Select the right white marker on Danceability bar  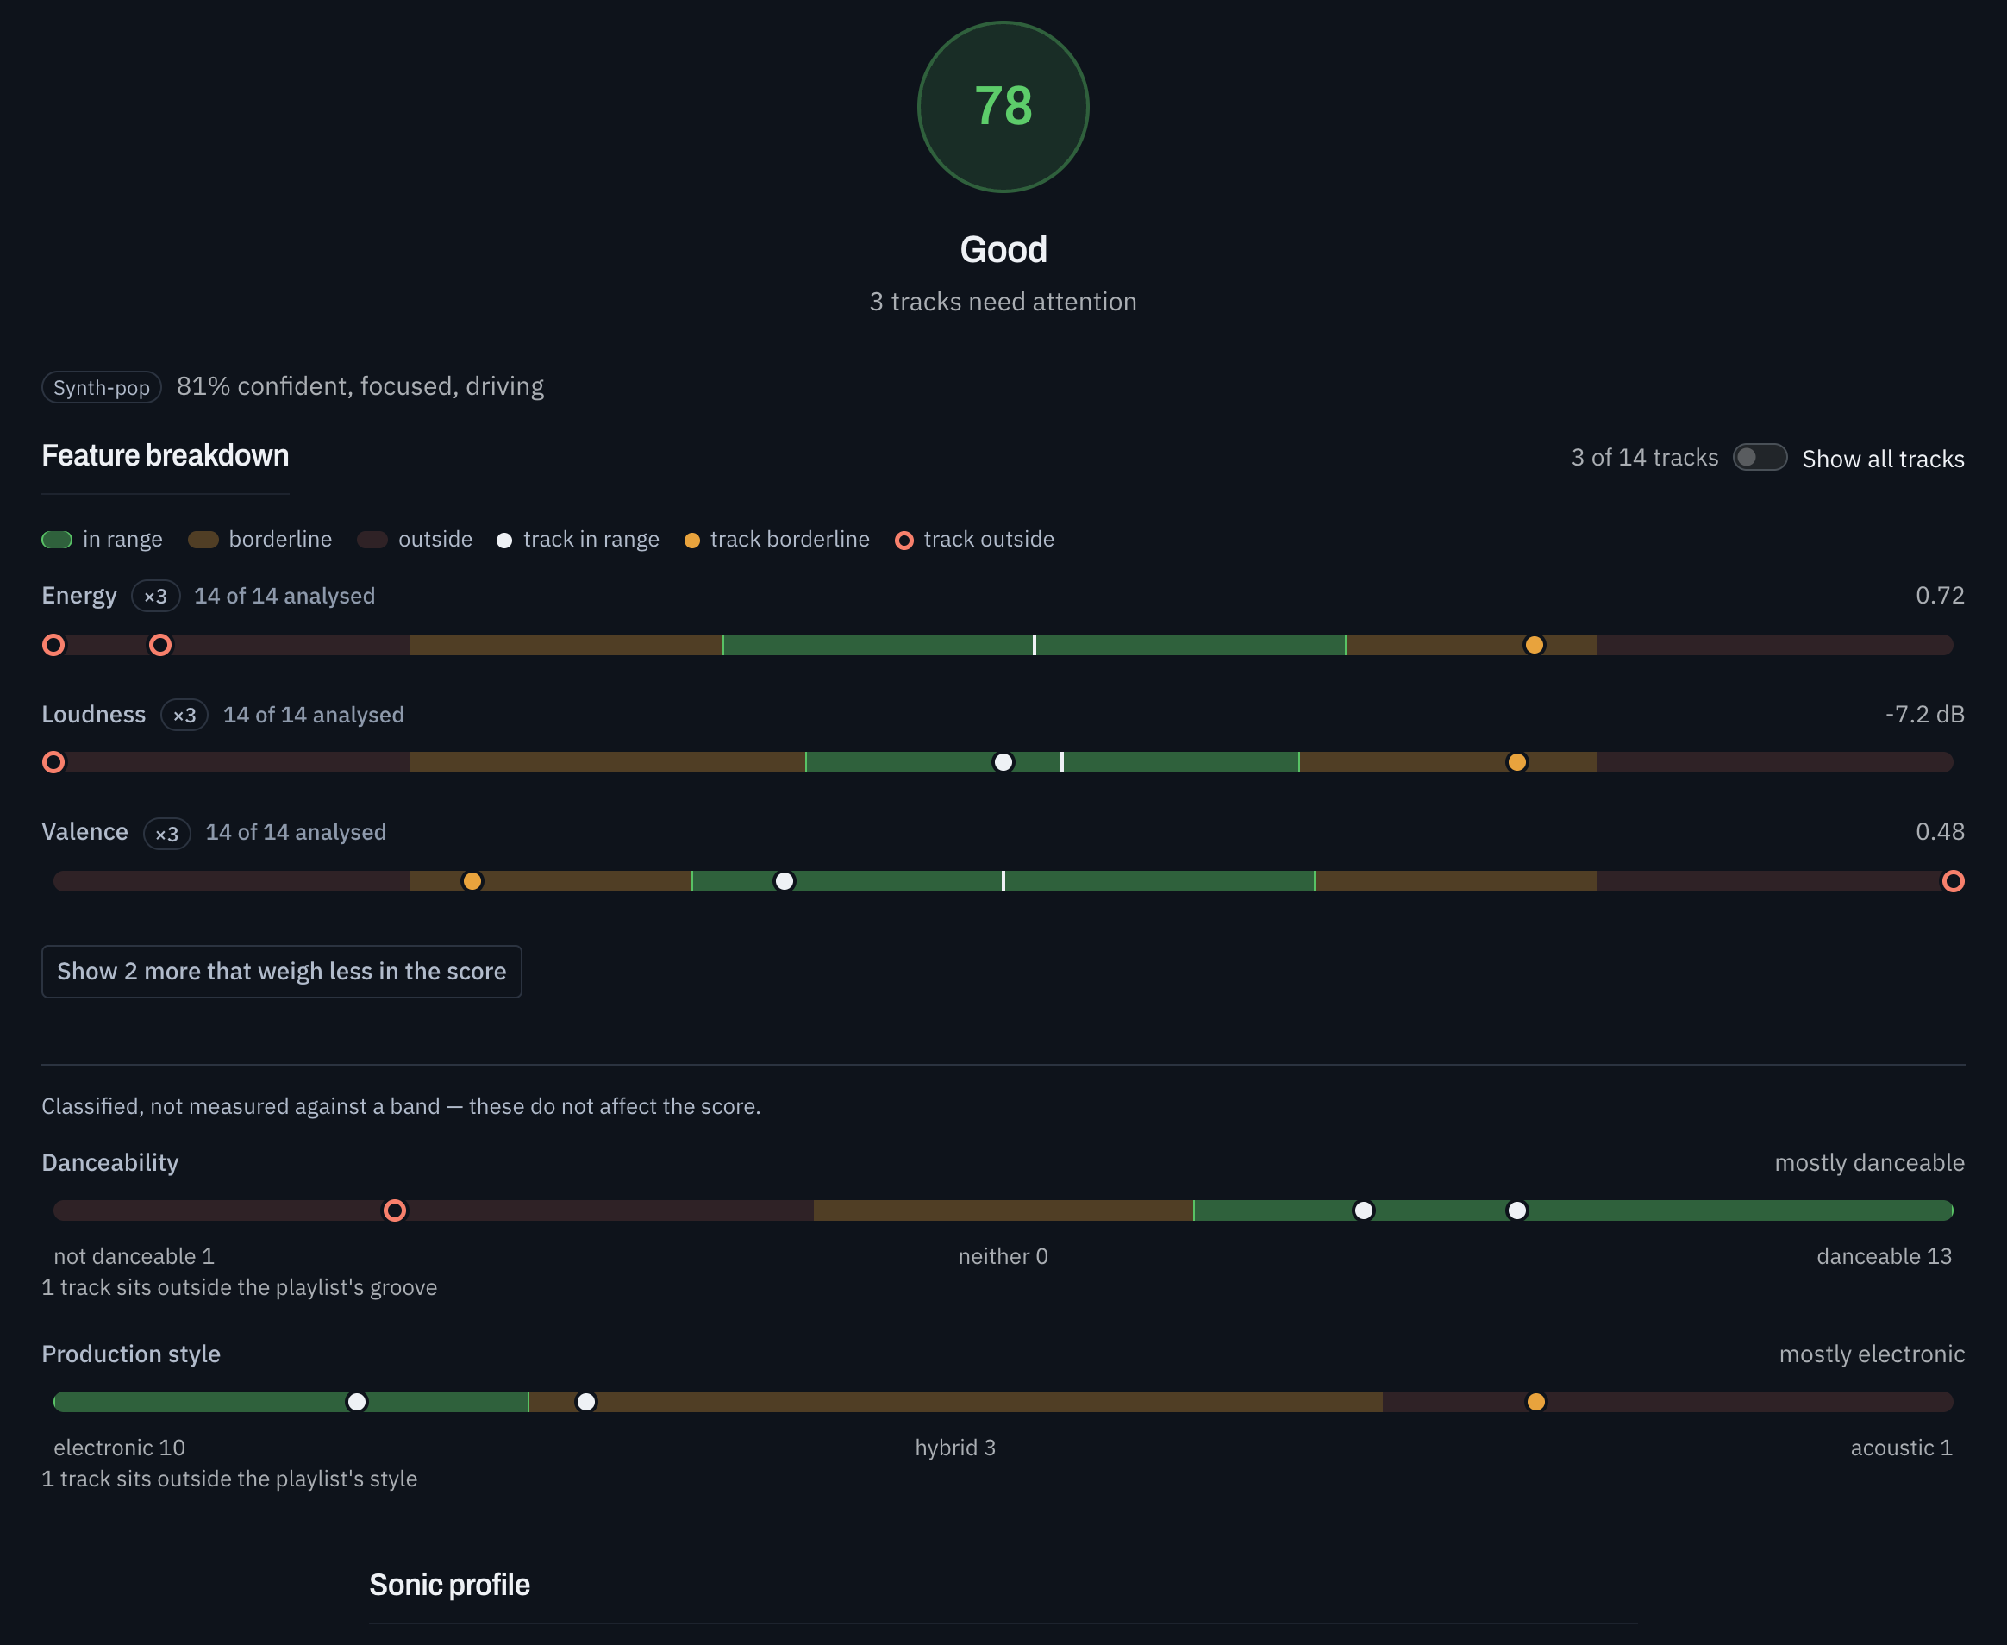point(1517,1210)
